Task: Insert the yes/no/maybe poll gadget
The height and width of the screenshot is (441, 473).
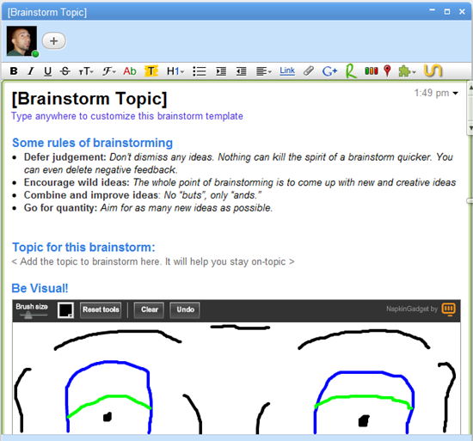Action: coord(372,71)
